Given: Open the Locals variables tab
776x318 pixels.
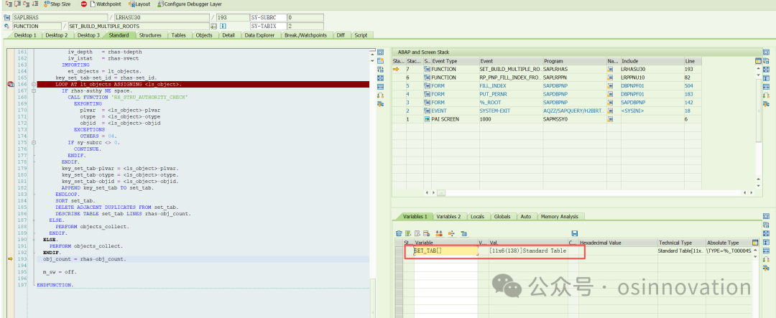Looking at the screenshot, I should [477, 217].
